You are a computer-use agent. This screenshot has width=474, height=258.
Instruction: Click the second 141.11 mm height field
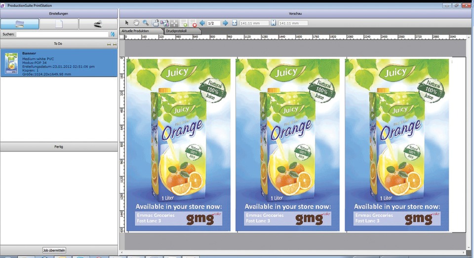pyautogui.click(x=293, y=23)
